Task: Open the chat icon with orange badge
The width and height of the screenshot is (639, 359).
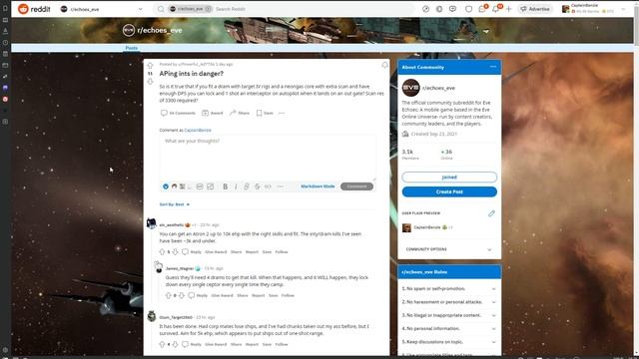Action: [x=482, y=9]
